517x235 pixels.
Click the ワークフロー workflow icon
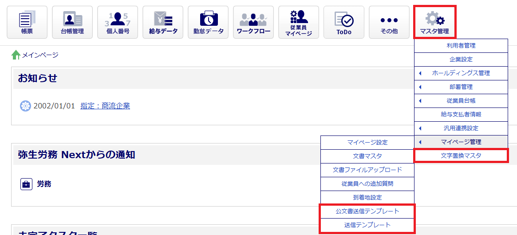[x=253, y=22]
